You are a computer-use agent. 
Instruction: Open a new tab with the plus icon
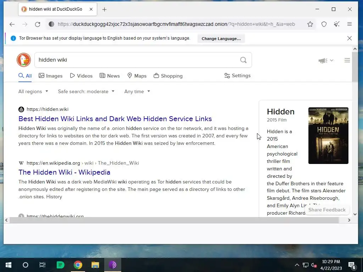(105, 10)
